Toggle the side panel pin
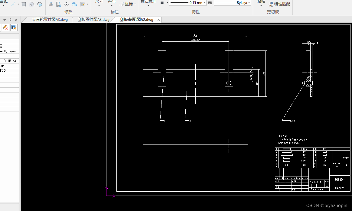 click(10, 20)
